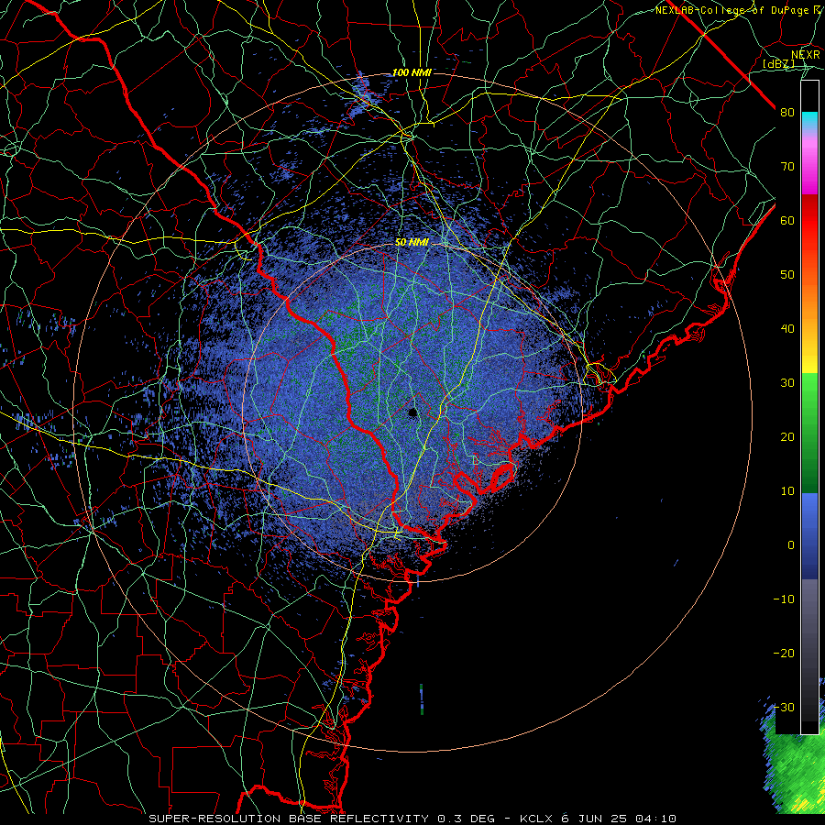Click the KCLX station identifier in the caption
Screen dimensions: 825x825
coord(537,819)
